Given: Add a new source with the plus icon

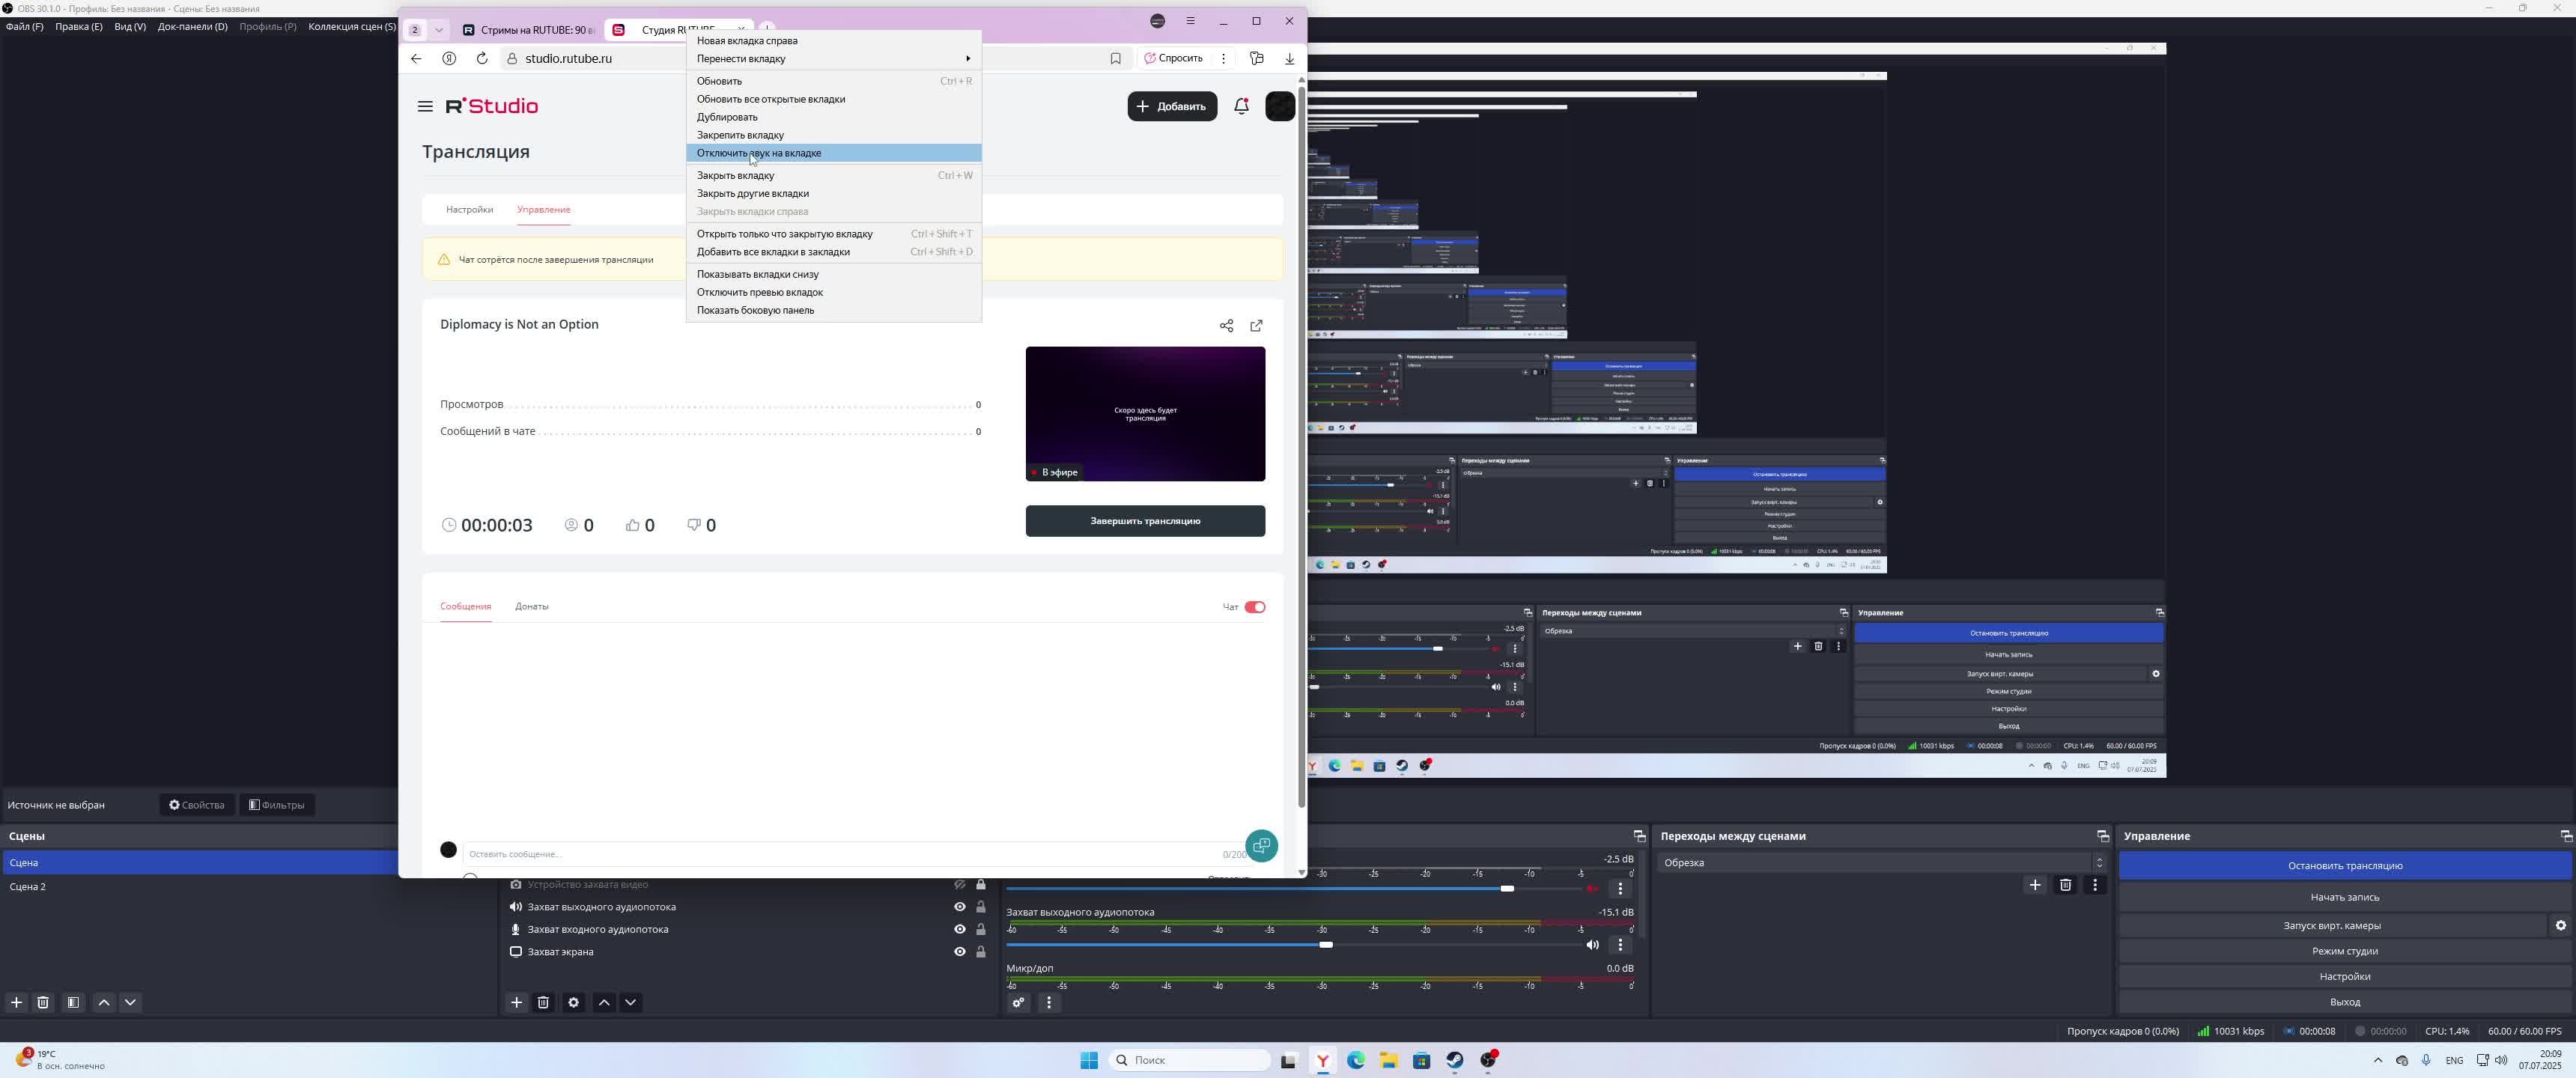Looking at the screenshot, I should [516, 1002].
